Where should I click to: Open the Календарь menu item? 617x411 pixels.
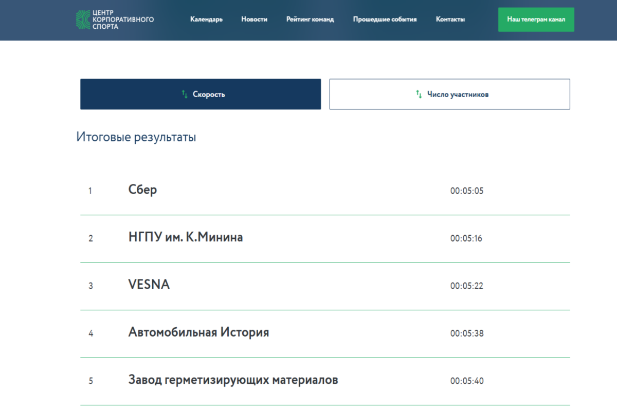coord(206,20)
